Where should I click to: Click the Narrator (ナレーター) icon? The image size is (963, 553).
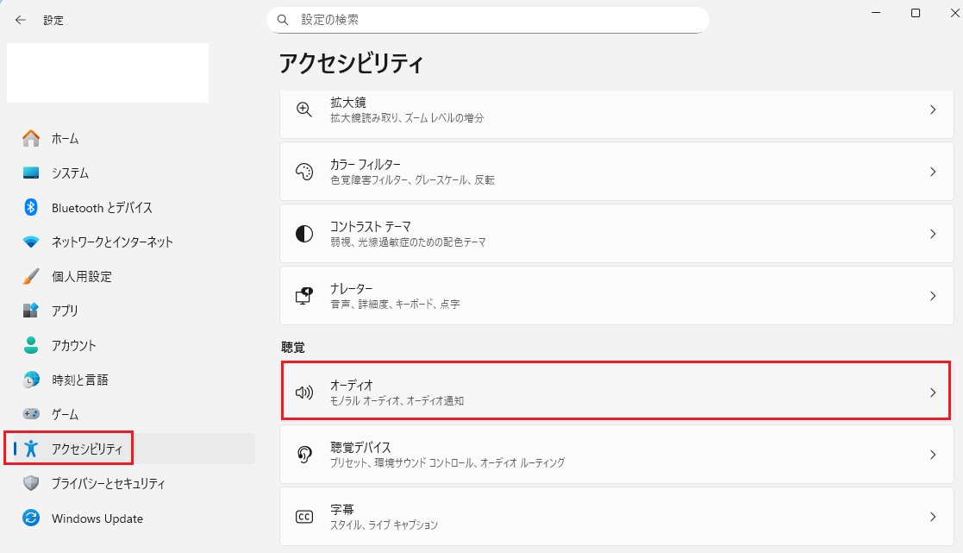303,296
